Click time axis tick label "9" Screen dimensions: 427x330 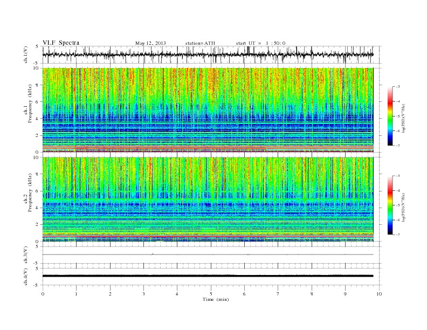pos(345,294)
